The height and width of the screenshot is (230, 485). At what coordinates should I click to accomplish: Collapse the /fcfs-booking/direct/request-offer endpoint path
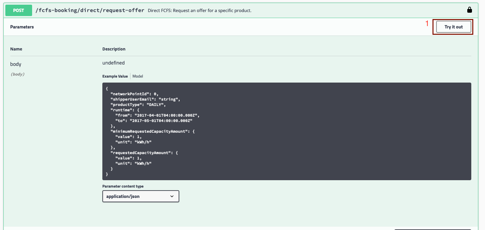pos(90,10)
